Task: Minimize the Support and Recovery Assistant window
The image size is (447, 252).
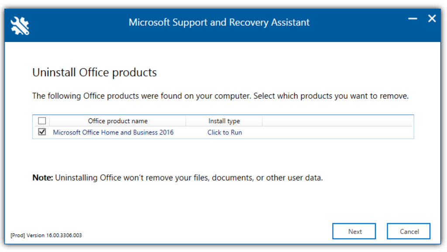Action: click(412, 18)
